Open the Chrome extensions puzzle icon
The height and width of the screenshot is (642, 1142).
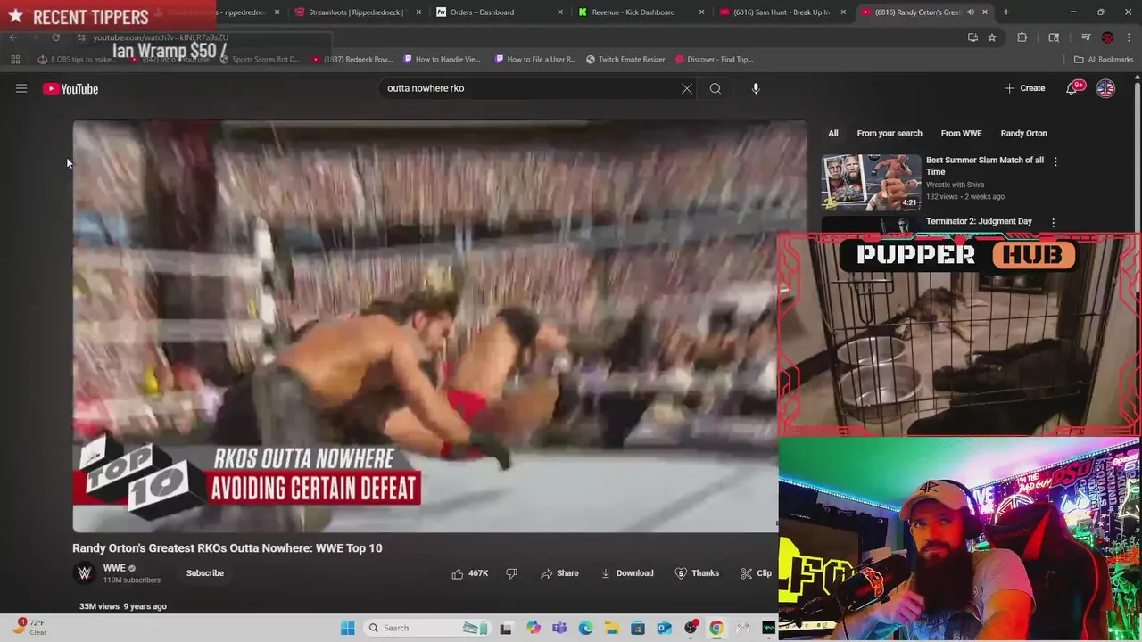[1022, 37]
